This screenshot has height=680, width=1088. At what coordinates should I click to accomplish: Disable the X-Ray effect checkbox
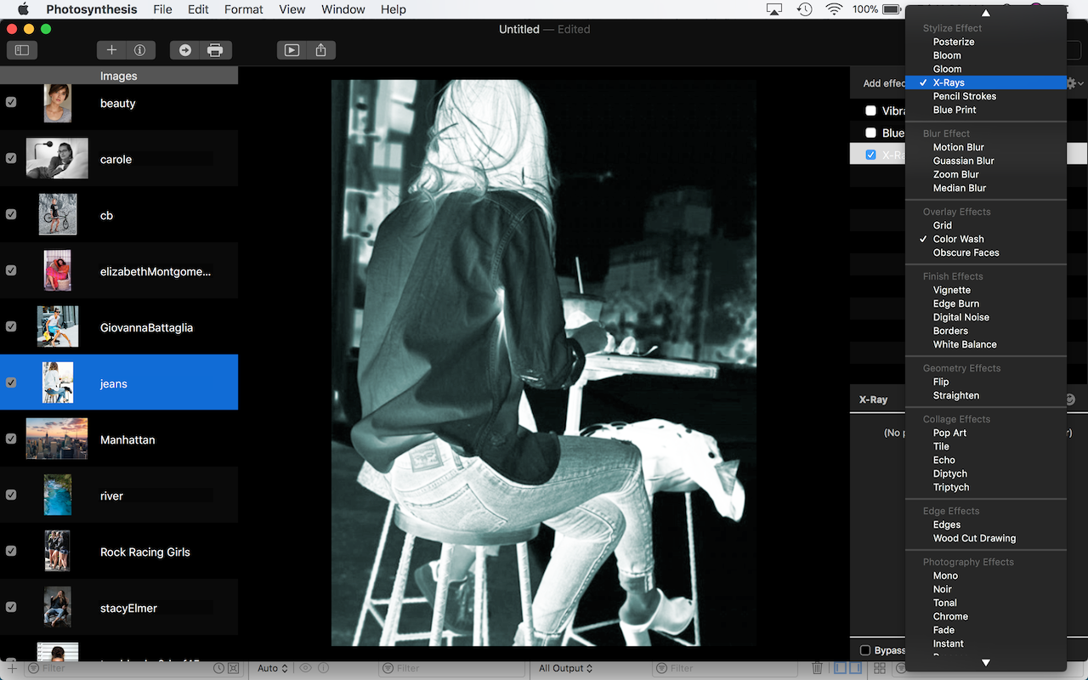(870, 155)
